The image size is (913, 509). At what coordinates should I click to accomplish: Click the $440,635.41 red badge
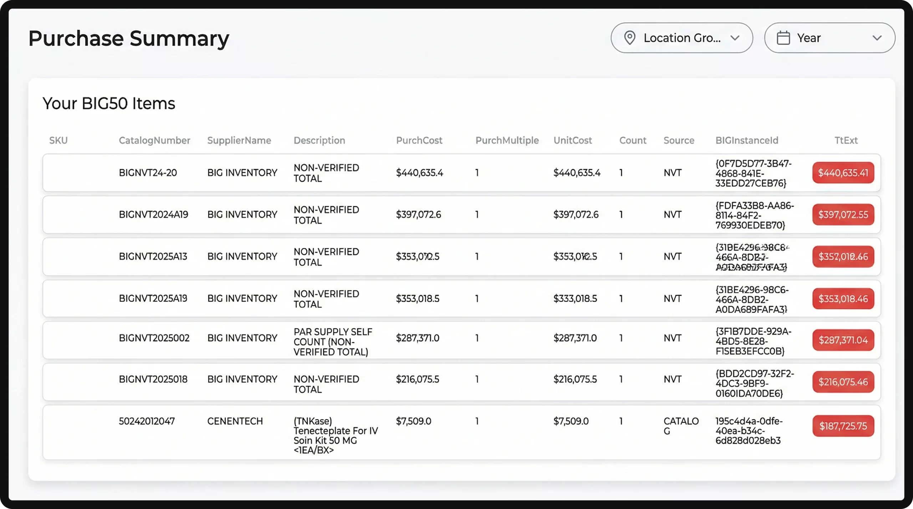click(843, 173)
